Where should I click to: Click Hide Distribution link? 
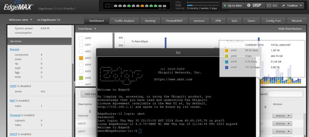(x=290, y=29)
